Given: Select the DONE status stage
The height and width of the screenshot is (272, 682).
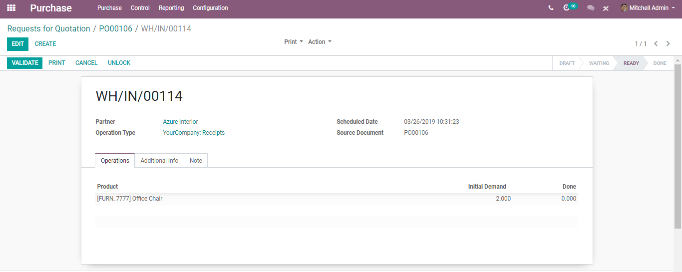Looking at the screenshot, I should click(660, 63).
